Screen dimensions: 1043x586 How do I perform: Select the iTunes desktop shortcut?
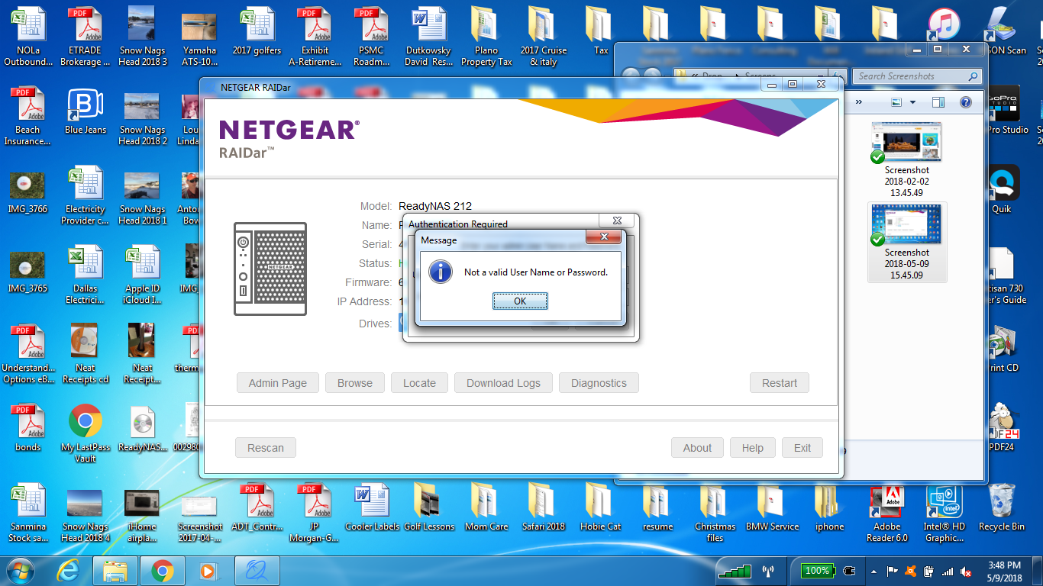pyautogui.click(x=945, y=27)
